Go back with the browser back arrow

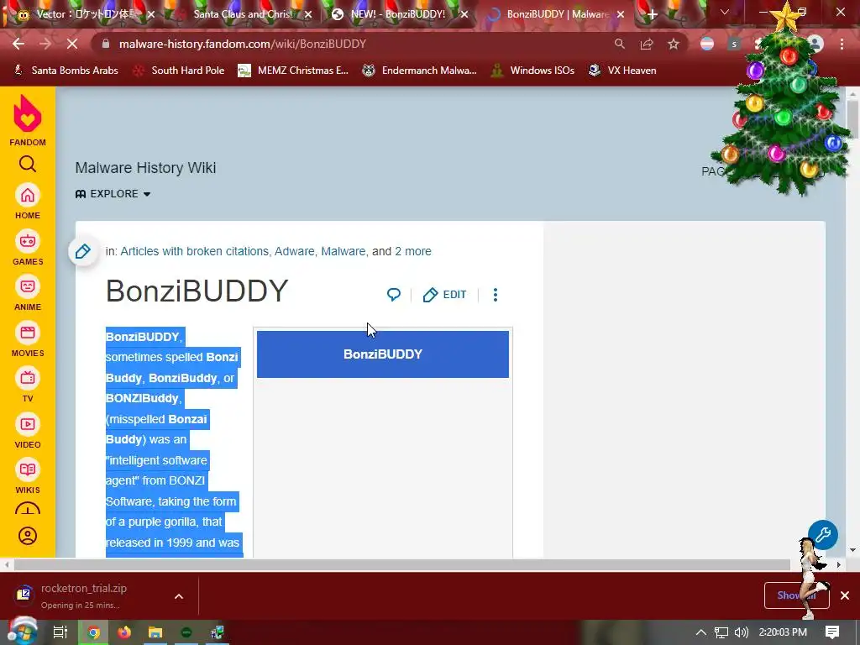pos(18,44)
